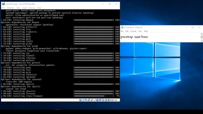The width and height of the screenshot is (203, 114).
Task: Click the video capture icon in VirtualBox status bar
Action: 100,100
